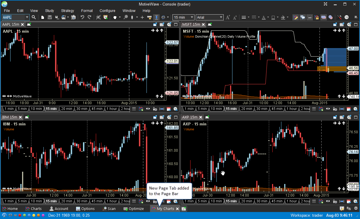The height and width of the screenshot is (219, 360).
Task: Create a new chart document
Action: coord(43,17)
